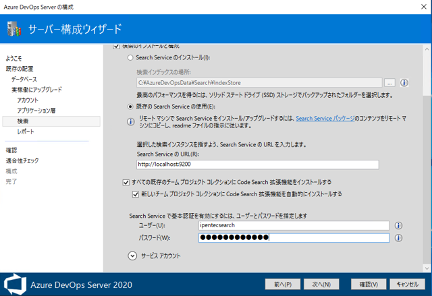Viewport: 432px width, 296px height.
Task: Click the 前へ(P) button
Action: (283, 284)
